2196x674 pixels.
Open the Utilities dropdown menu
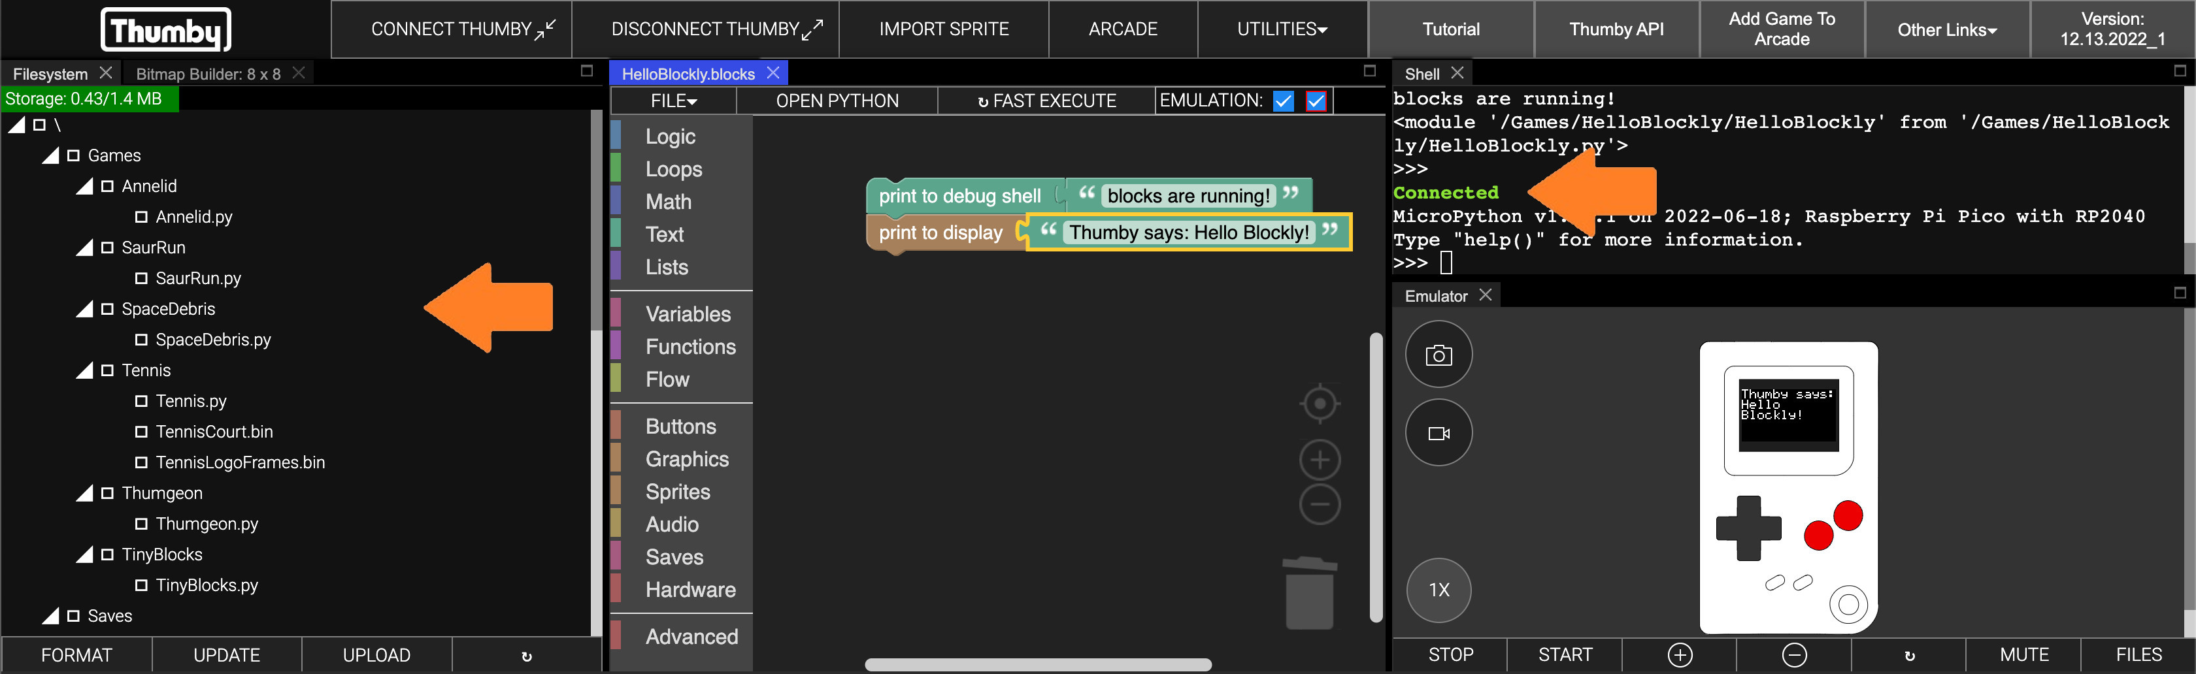point(1281,29)
